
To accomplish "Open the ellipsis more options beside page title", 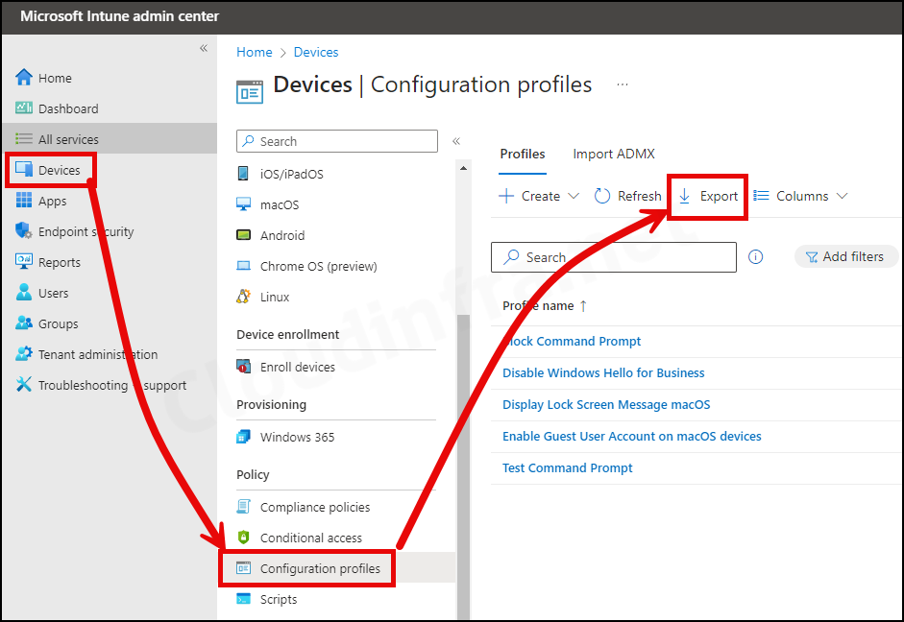I will pyautogui.click(x=623, y=84).
